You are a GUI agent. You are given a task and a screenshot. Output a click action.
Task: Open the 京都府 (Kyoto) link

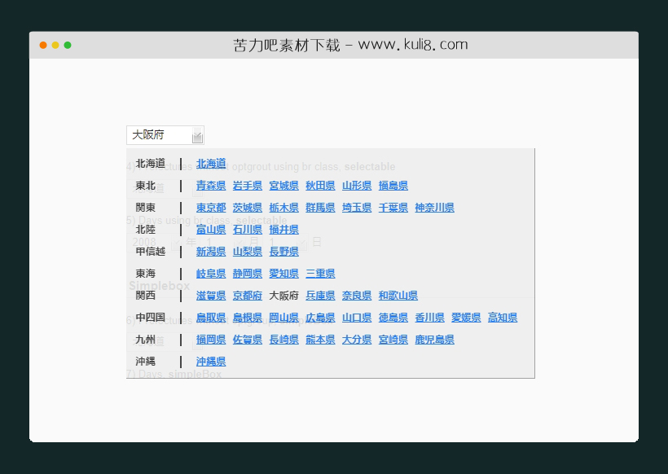click(247, 295)
